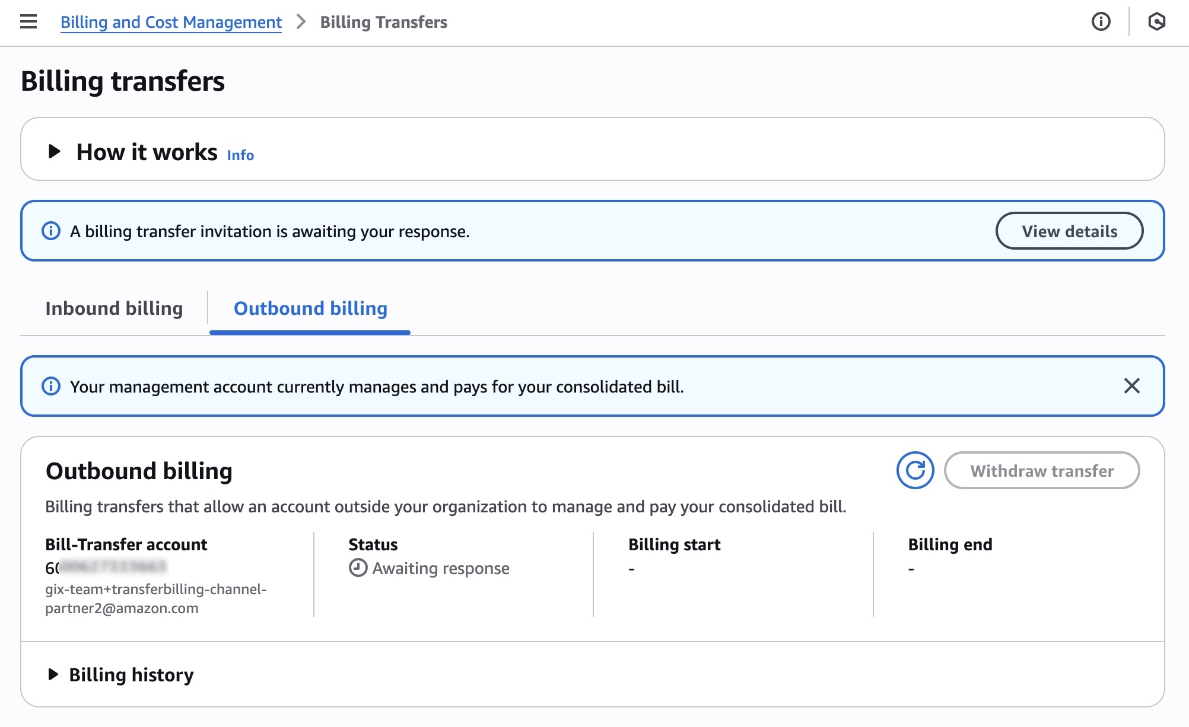The width and height of the screenshot is (1189, 727).
Task: Expand the Billing history section
Action: (x=131, y=674)
